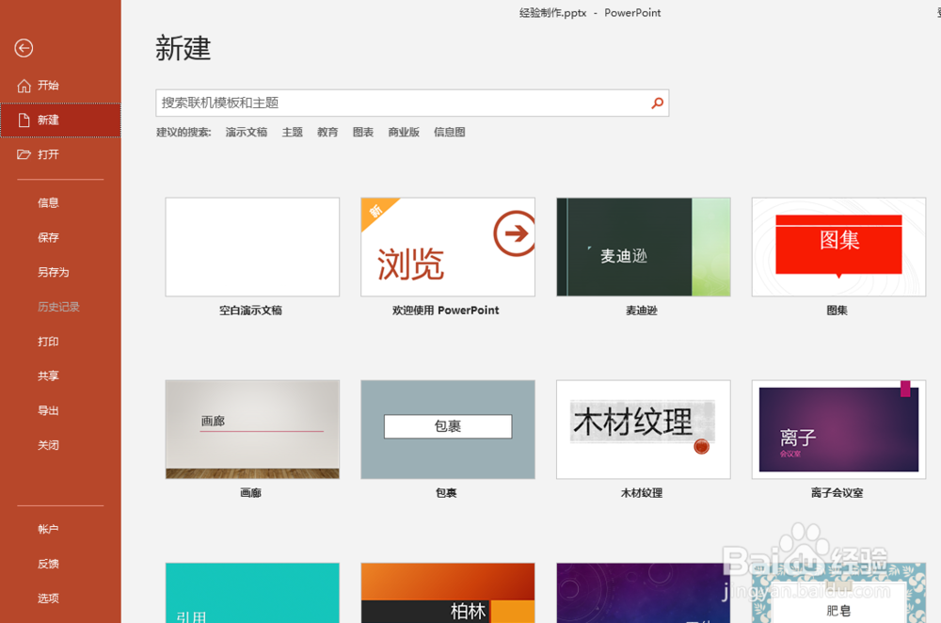The image size is (941, 623).
Task: Choose the orange 柏林 template thumbnail
Action: tap(448, 593)
